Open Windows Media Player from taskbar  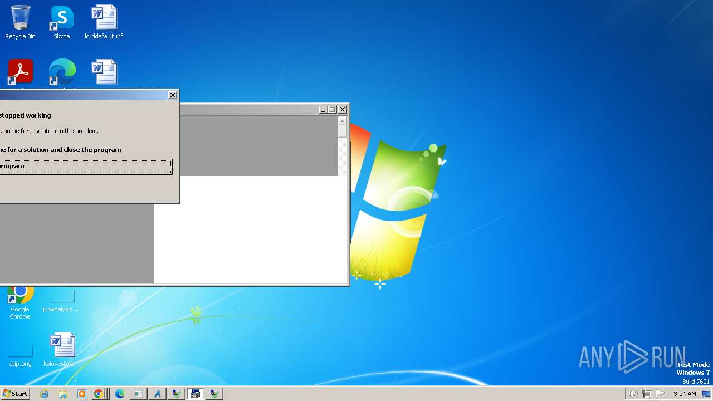(82, 394)
